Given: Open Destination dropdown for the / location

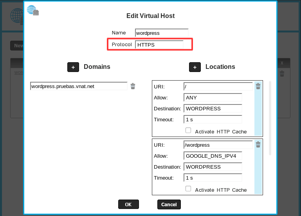Looking at the screenshot, I should [x=213, y=108].
